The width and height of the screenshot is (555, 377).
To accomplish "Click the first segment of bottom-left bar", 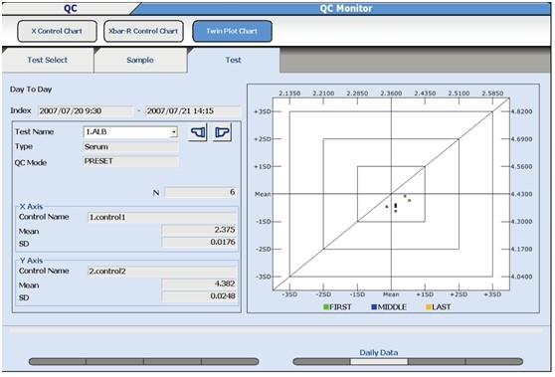I will [58, 361].
